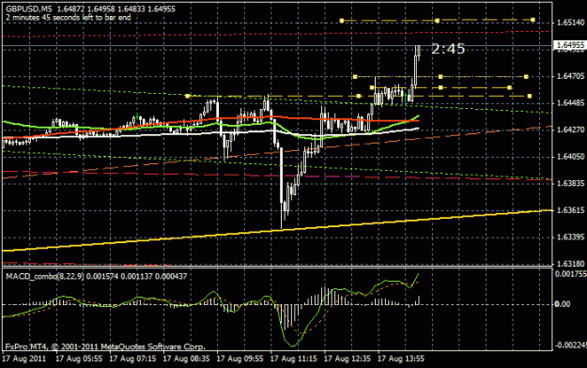Image resolution: width=587 pixels, height=368 pixels.
Task: Select the green MACD line in indicator window
Action: 209,294
